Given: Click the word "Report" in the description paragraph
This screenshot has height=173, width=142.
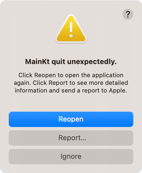Looking at the screenshot, I should click(x=58, y=83).
